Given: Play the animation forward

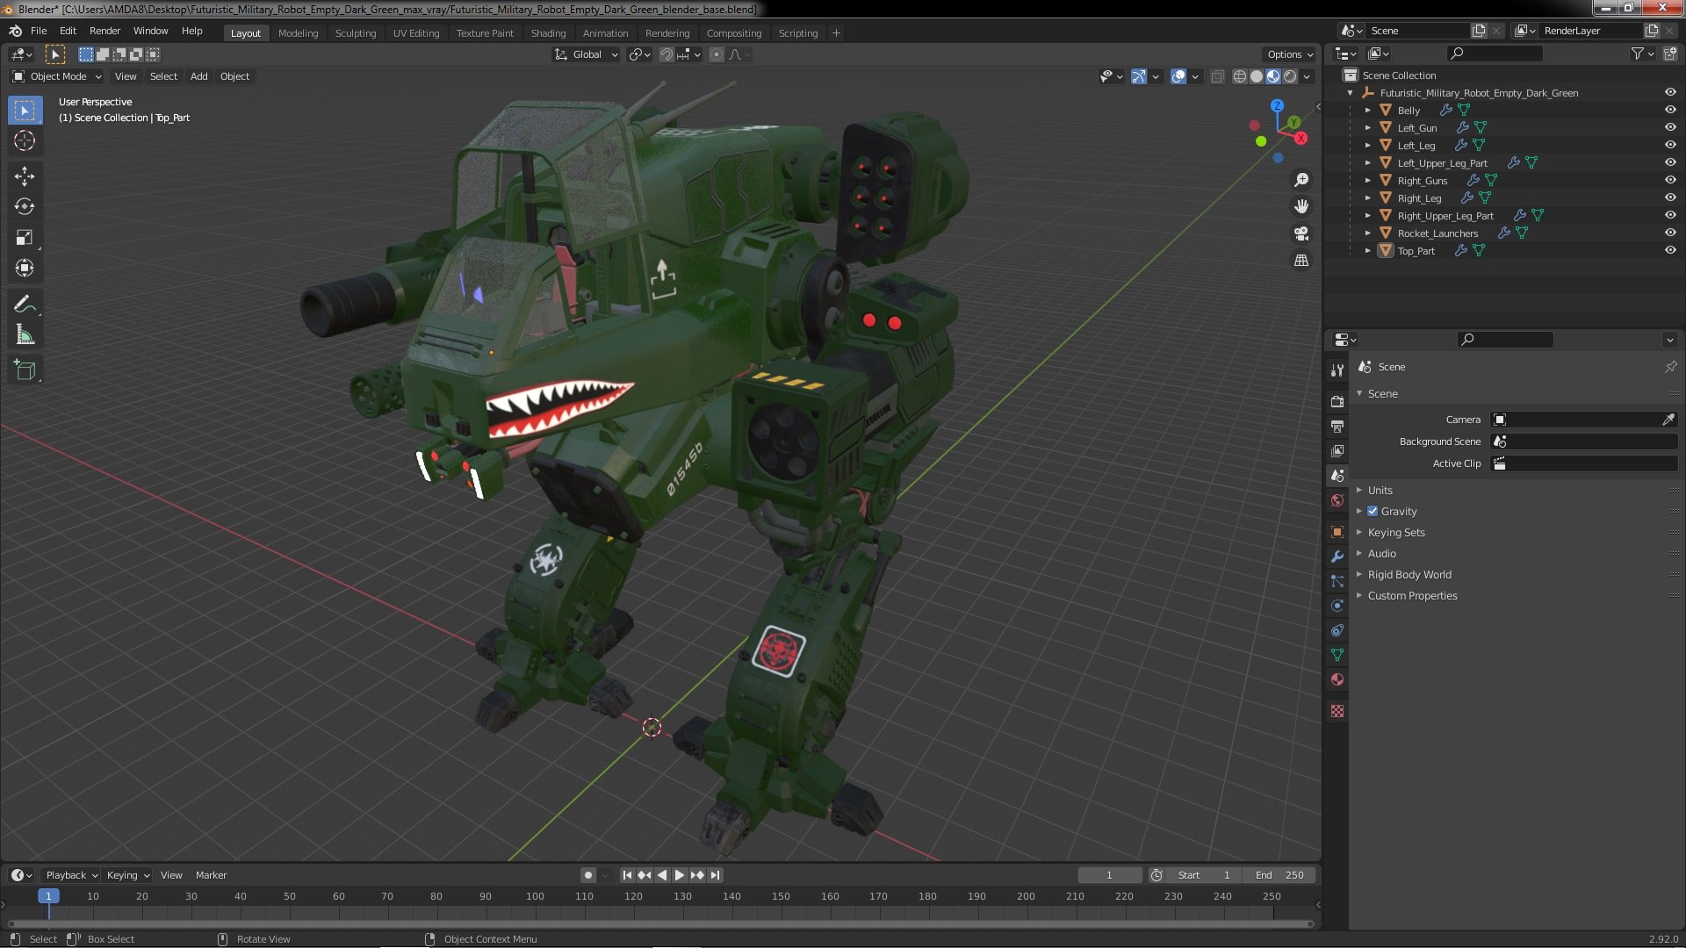Looking at the screenshot, I should (679, 875).
